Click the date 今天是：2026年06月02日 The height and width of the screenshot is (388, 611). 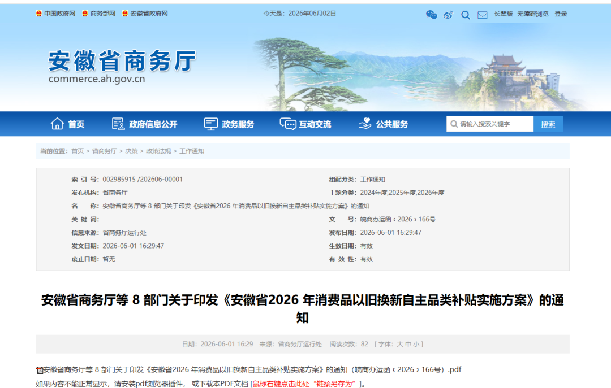click(x=300, y=14)
